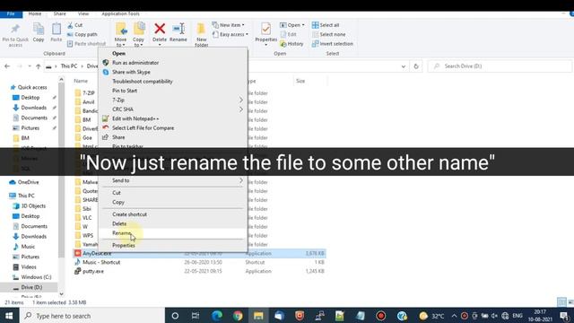Click the New folder ribbon icon
The image size is (574, 323).
coord(201,34)
